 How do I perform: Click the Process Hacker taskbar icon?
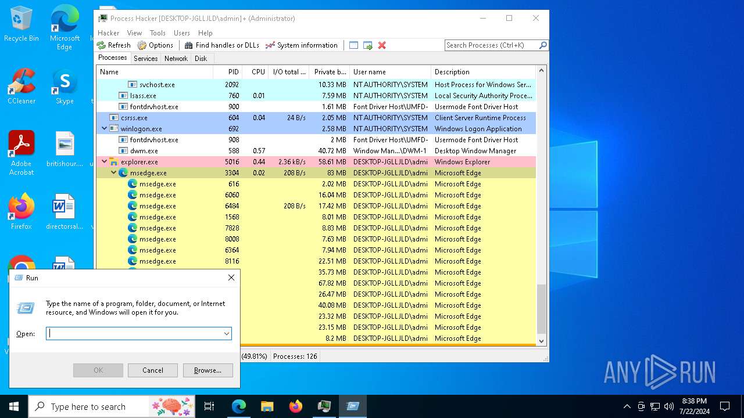[324, 406]
